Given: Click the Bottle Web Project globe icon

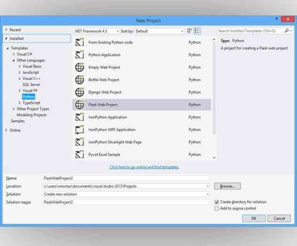Looking at the screenshot, I should (80, 80).
